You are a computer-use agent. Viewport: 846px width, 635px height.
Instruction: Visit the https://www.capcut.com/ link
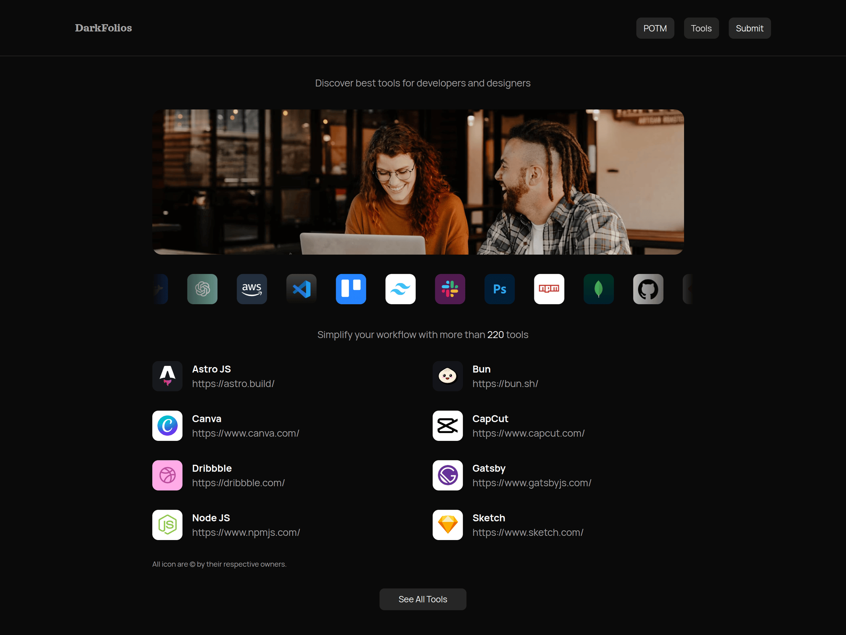pyautogui.click(x=528, y=433)
